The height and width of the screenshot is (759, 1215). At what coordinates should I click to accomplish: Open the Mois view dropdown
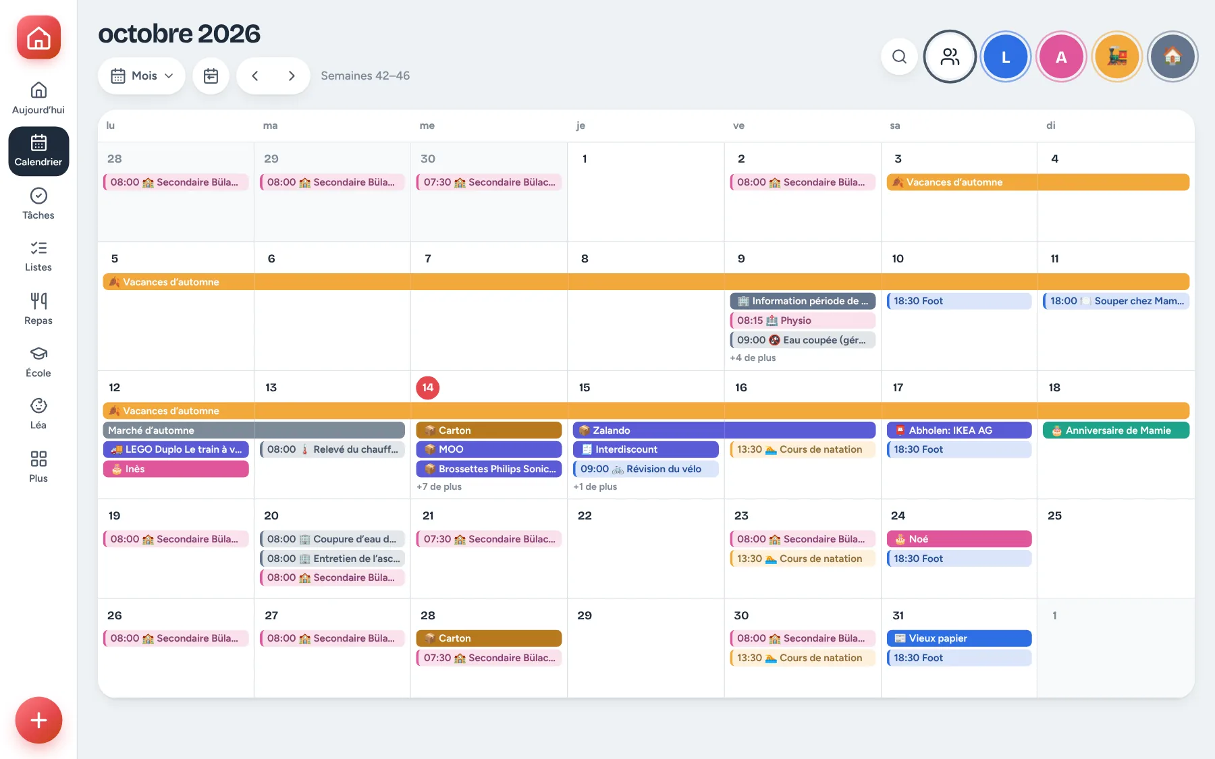click(142, 76)
